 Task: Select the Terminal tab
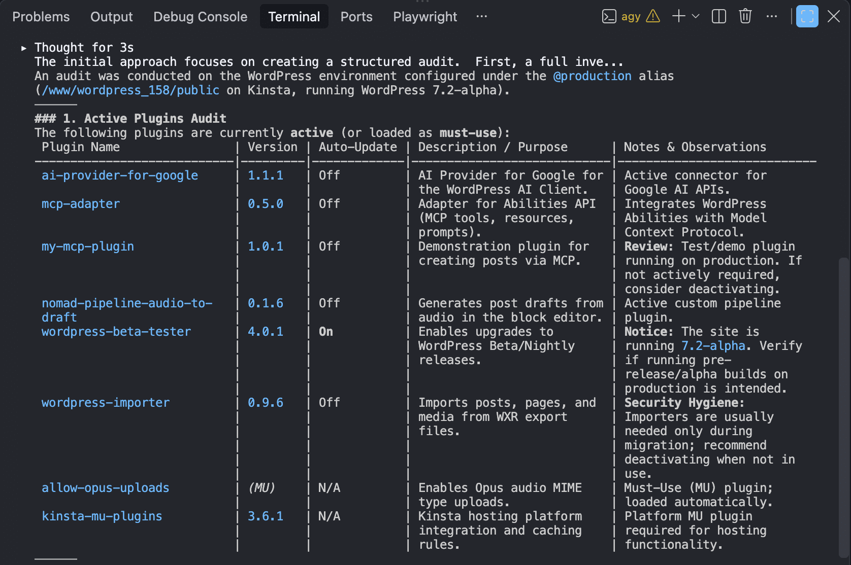[294, 17]
